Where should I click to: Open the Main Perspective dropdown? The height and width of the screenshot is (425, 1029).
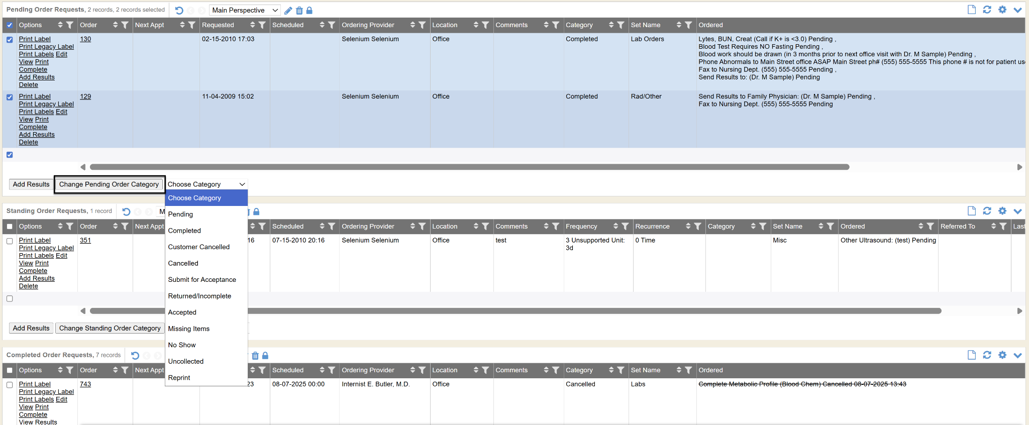245,11
